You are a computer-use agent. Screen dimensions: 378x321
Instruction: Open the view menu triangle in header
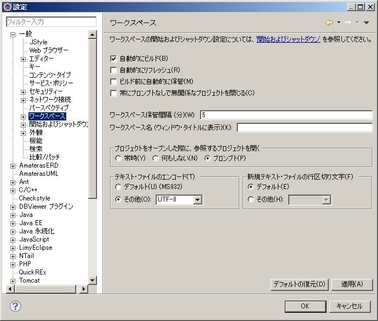(x=366, y=22)
